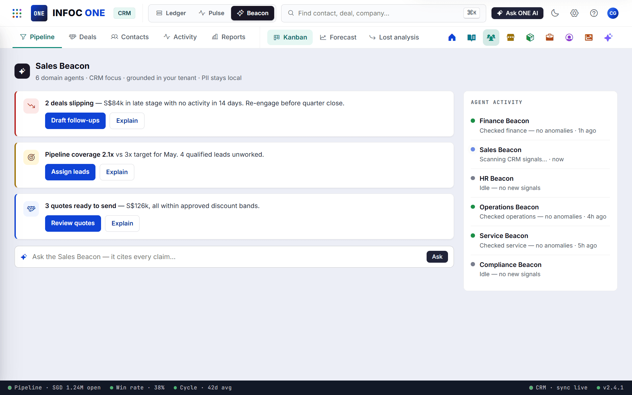Open the Forecast view
The width and height of the screenshot is (632, 395).
click(x=338, y=38)
